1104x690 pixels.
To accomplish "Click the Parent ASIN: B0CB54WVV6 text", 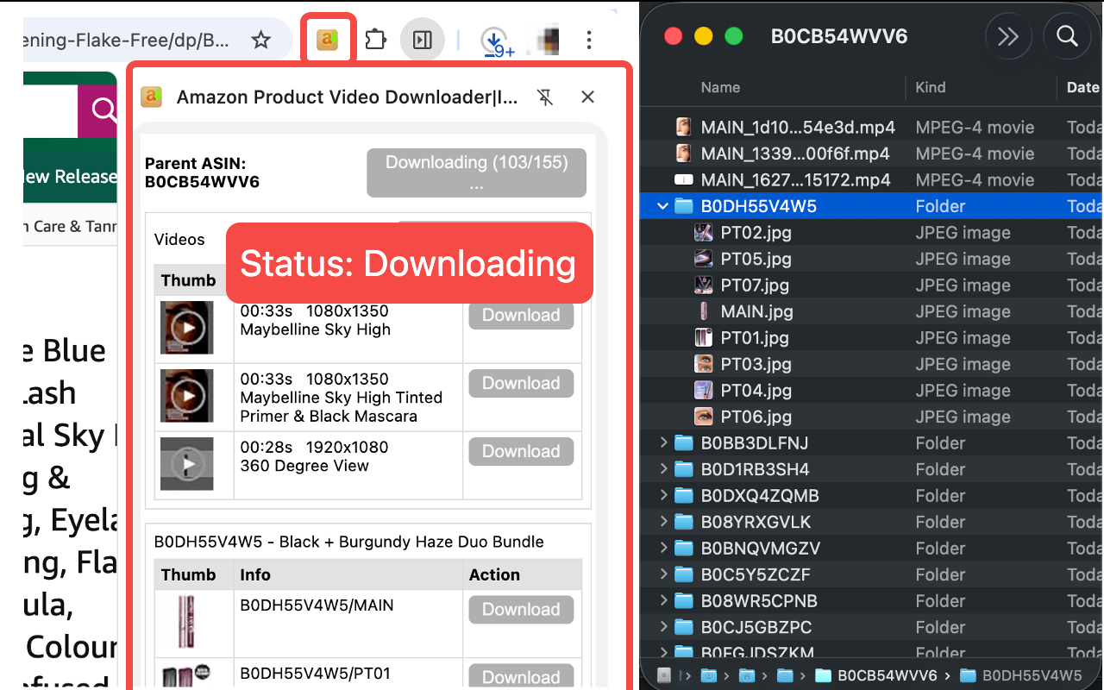I will coord(202,172).
